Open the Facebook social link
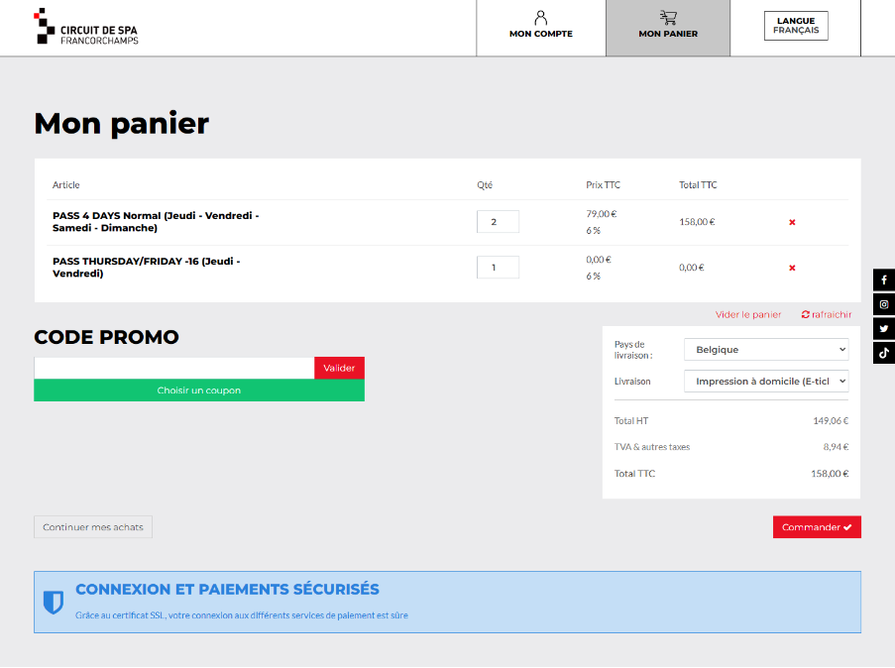 tap(884, 280)
